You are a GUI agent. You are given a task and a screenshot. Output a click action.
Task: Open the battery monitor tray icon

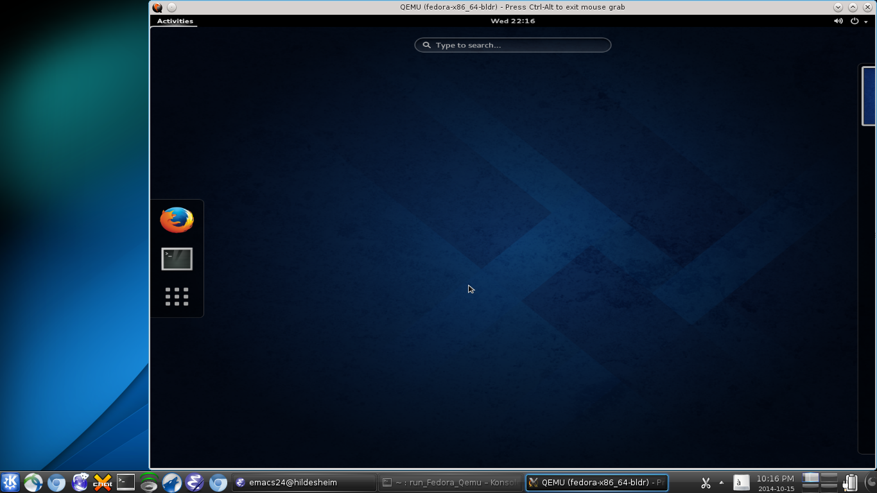tap(851, 483)
